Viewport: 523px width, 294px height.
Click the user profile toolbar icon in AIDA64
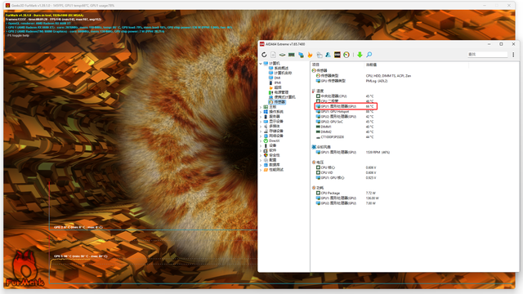[x=329, y=55]
